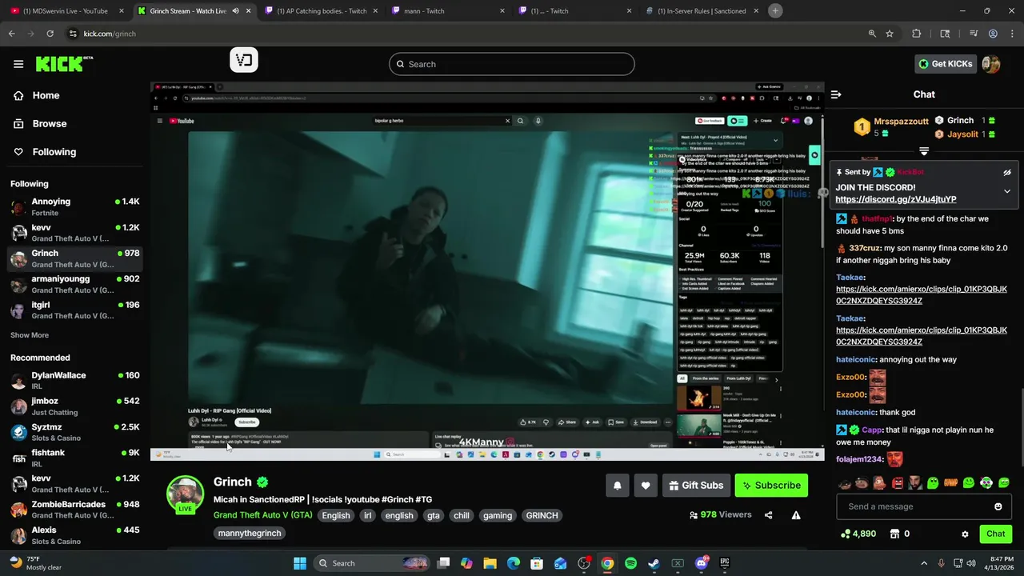Open the pinned Discord invite link
Screen dimensions: 1024x576
pos(895,199)
